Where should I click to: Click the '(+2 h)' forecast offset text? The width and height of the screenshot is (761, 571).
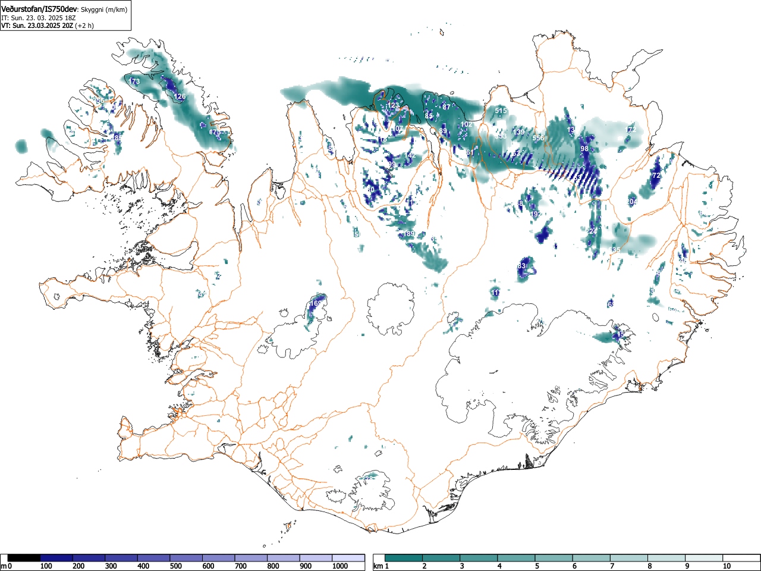point(84,26)
